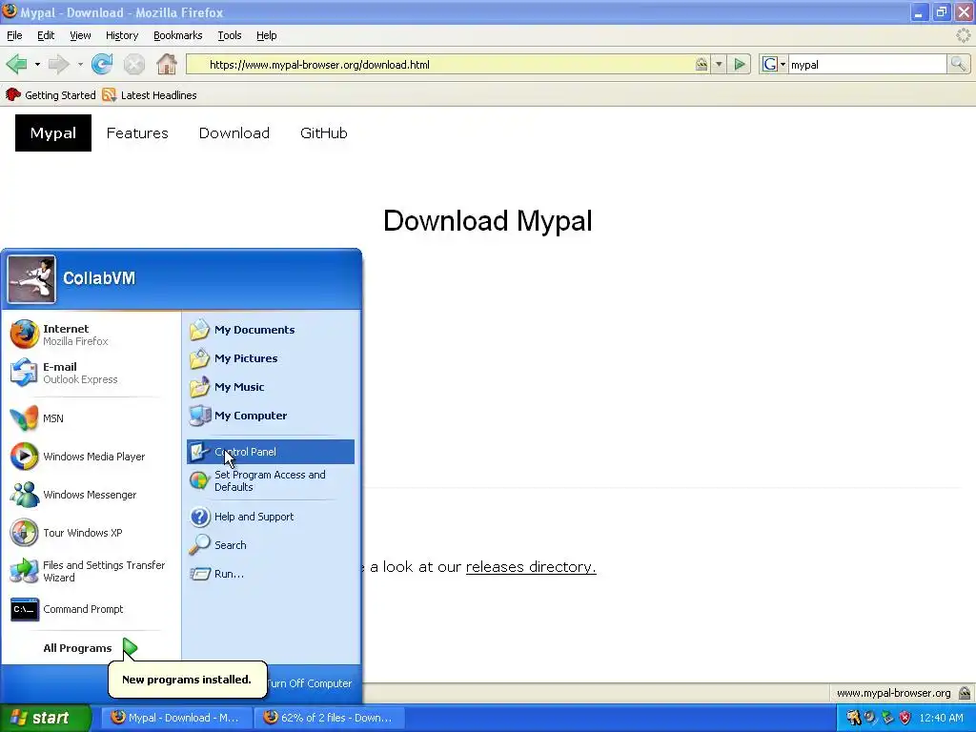Open the GitHub link
976x732 pixels.
click(x=324, y=133)
